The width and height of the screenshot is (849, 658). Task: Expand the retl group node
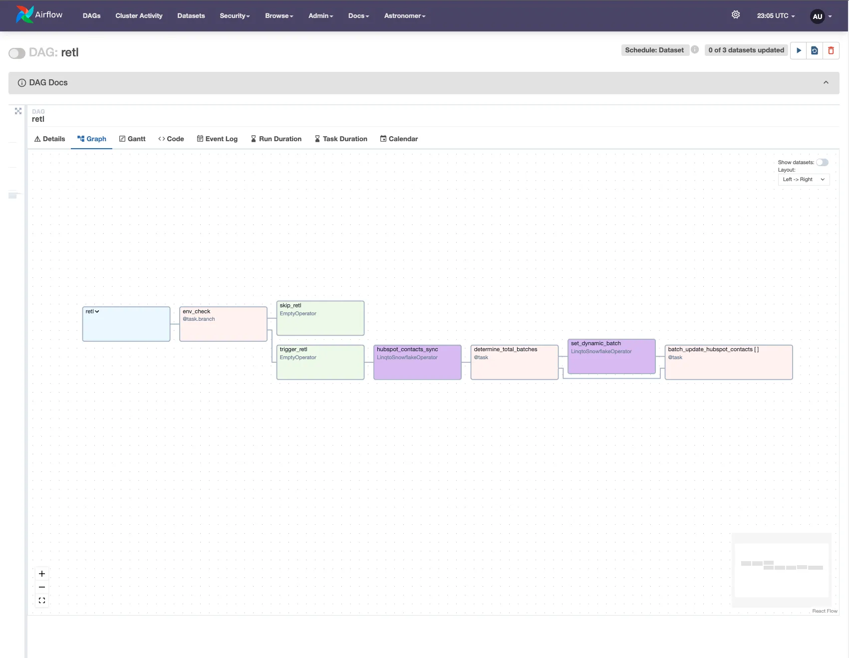pos(92,311)
